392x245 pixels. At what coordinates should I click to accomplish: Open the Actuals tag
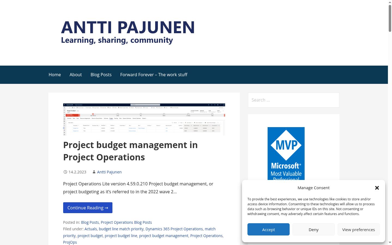91,229
